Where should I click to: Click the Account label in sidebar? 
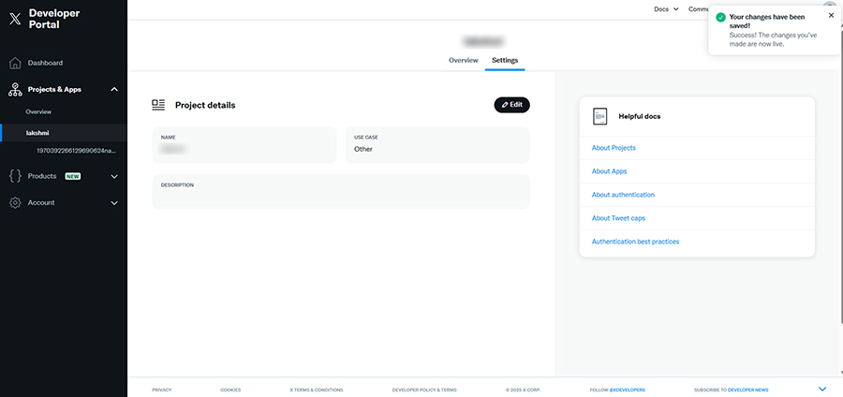(x=41, y=203)
